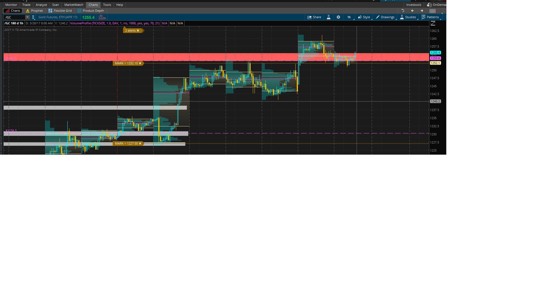
Task: Click the price axis scale curve icon
Action: point(433,23)
